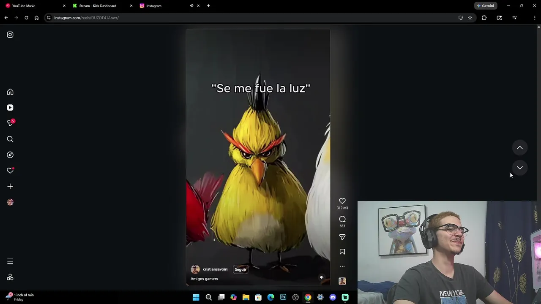
Task: Click the page scrollbar's up arrow
Action: [538, 27]
